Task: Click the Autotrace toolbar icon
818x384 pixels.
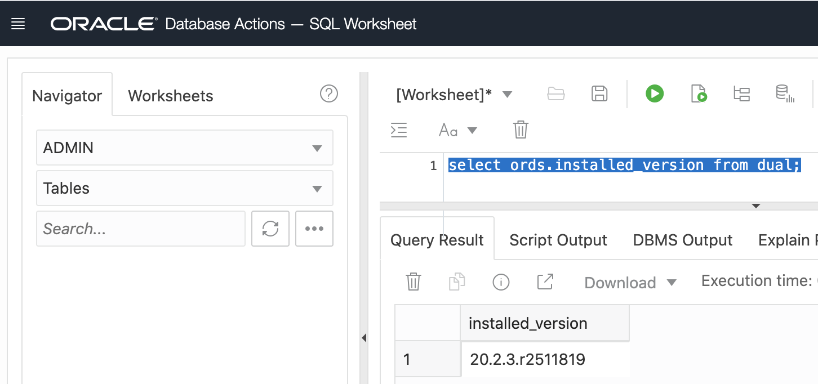Action: (x=785, y=93)
